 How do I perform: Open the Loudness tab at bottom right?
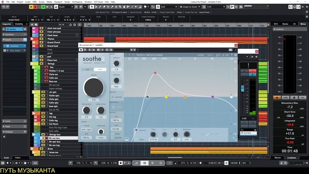292,158
